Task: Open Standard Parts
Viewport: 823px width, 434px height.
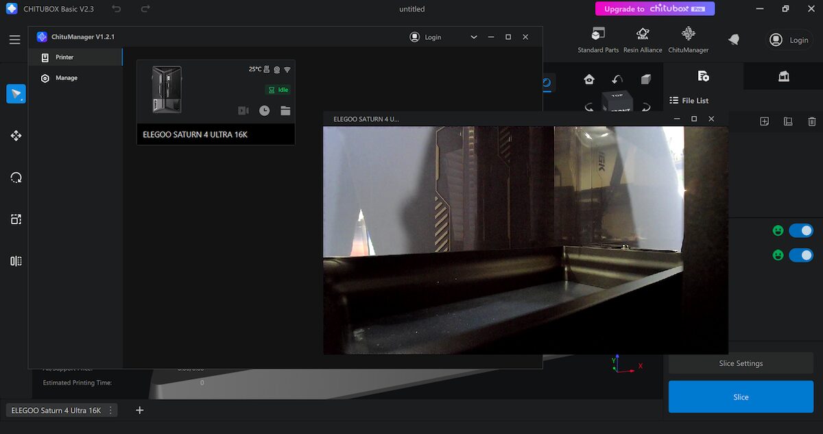Action: 598,40
